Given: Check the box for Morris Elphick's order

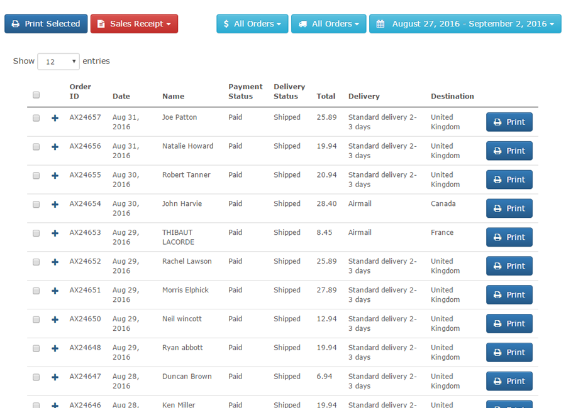Looking at the screenshot, I should click(36, 291).
